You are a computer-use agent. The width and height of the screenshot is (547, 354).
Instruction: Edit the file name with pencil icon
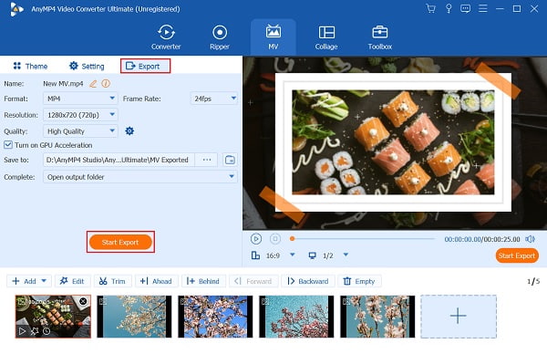coord(93,84)
